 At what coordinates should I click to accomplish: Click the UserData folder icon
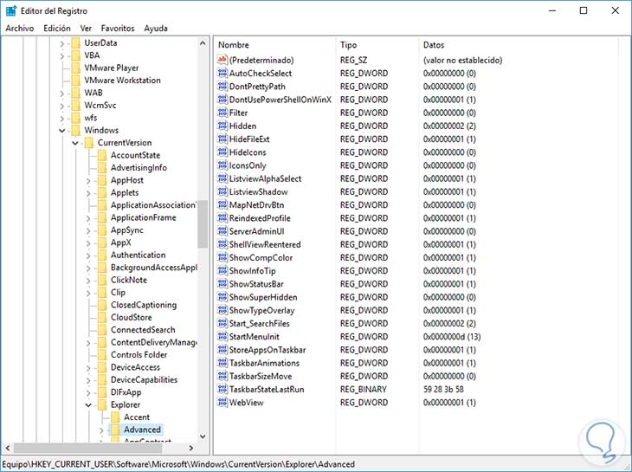coord(76,42)
